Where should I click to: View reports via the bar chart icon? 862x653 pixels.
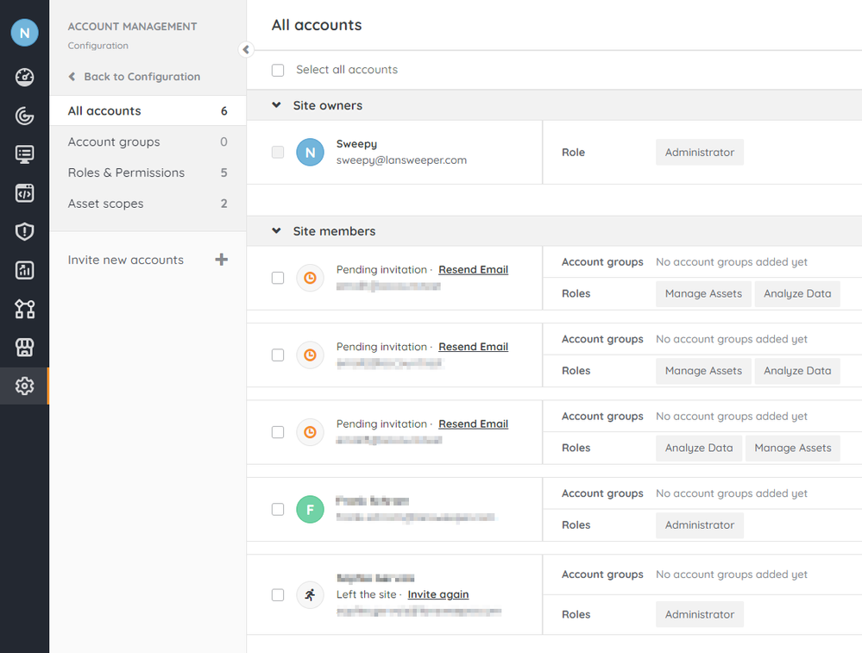pos(24,270)
